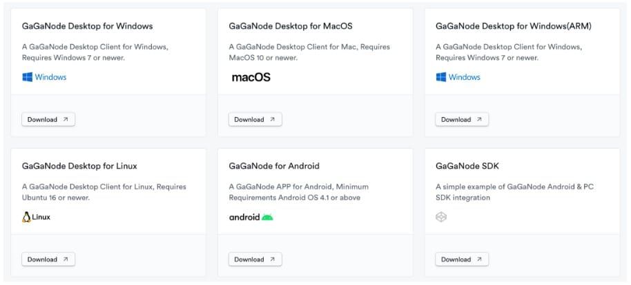Image resolution: width=631 pixels, height=285 pixels.
Task: Download the GaGaNode SDK
Action: [x=462, y=260]
